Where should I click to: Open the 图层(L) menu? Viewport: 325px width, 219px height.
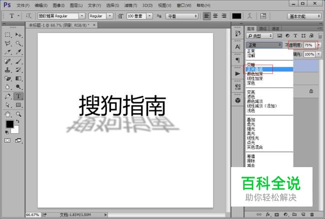tap(76, 5)
